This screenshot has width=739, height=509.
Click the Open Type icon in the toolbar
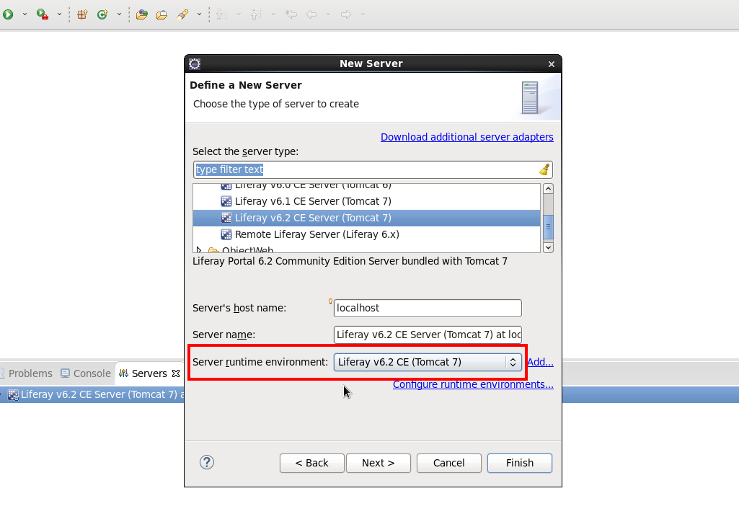click(142, 14)
